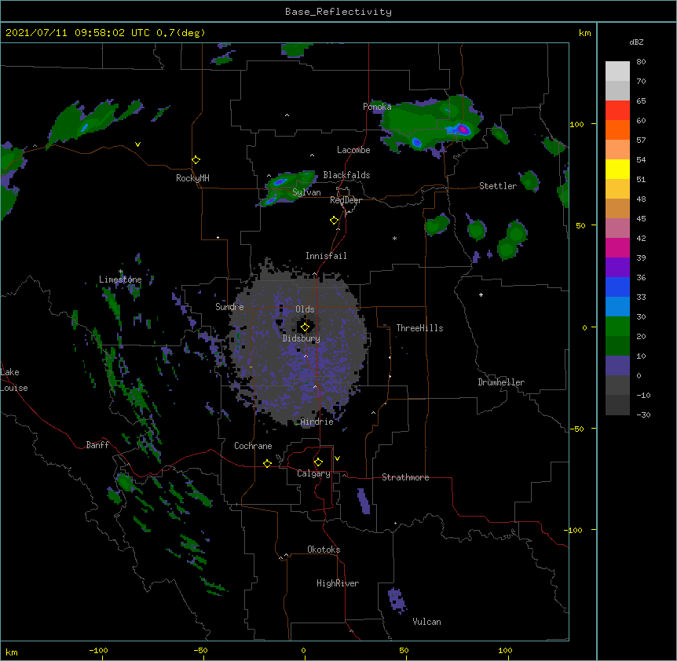Select the yellow V marker northwest of RockyMH
Screen dimensions: 677x661
pos(137,144)
